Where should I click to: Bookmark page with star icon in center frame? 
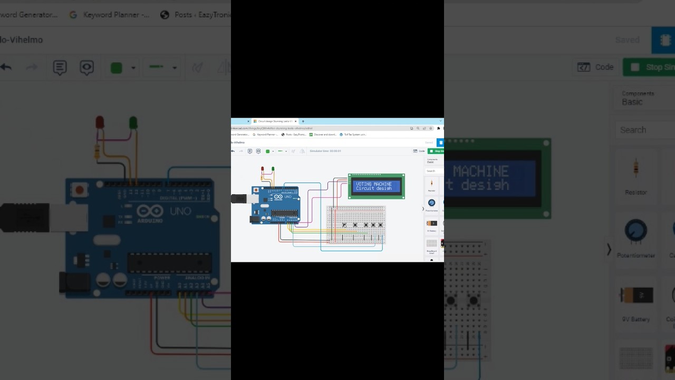pos(431,128)
